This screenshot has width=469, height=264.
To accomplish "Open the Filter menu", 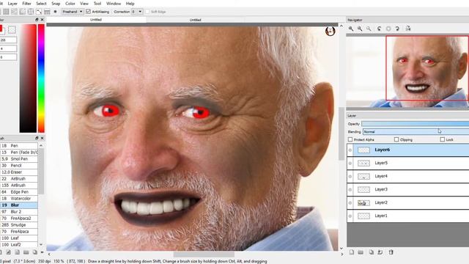I will [x=26, y=4].
